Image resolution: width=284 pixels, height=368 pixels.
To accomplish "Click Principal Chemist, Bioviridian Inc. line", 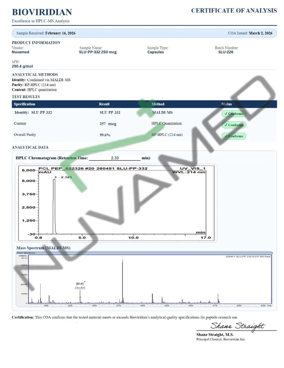I will (x=221, y=340).
